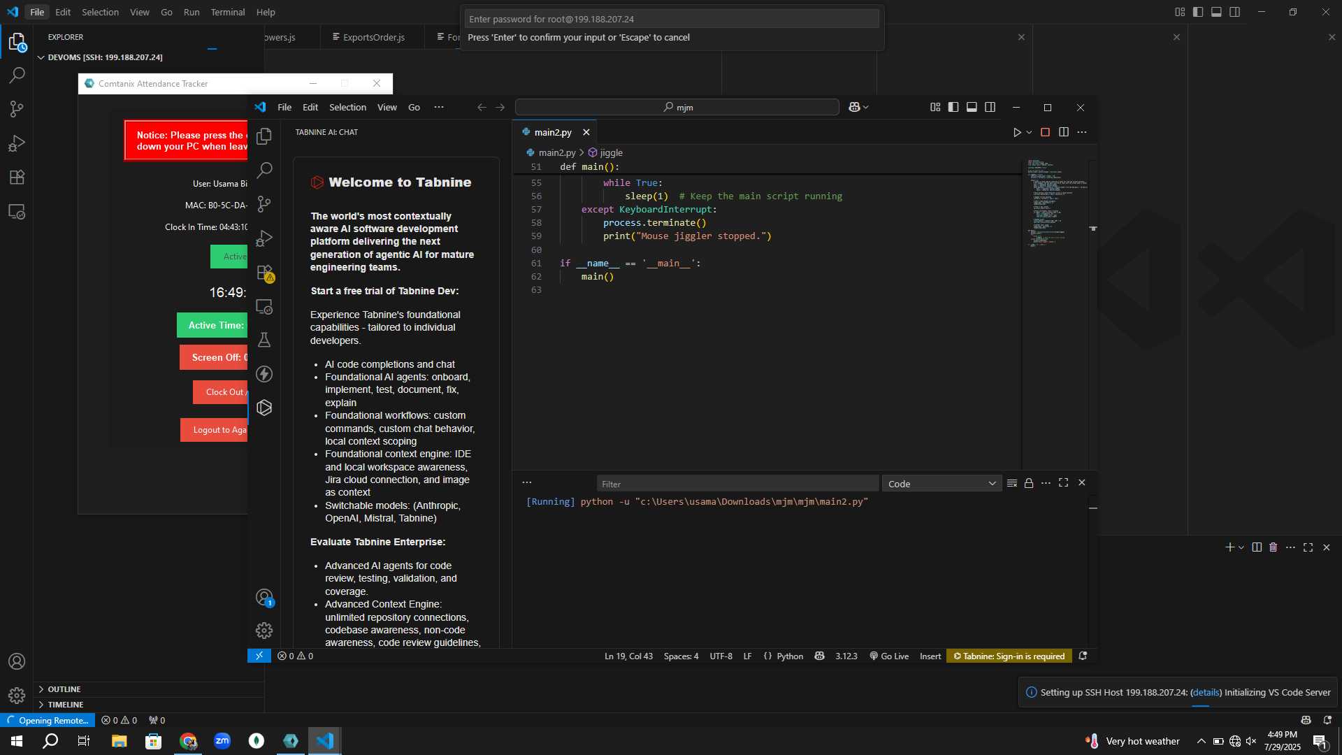Run Python file with play button
The image size is (1342, 755).
[x=1017, y=132]
